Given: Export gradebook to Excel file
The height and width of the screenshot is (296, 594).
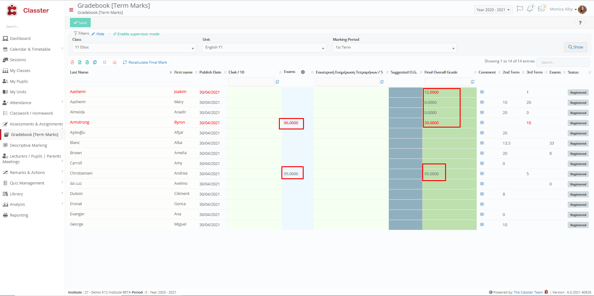Looking at the screenshot, I should point(80,62).
